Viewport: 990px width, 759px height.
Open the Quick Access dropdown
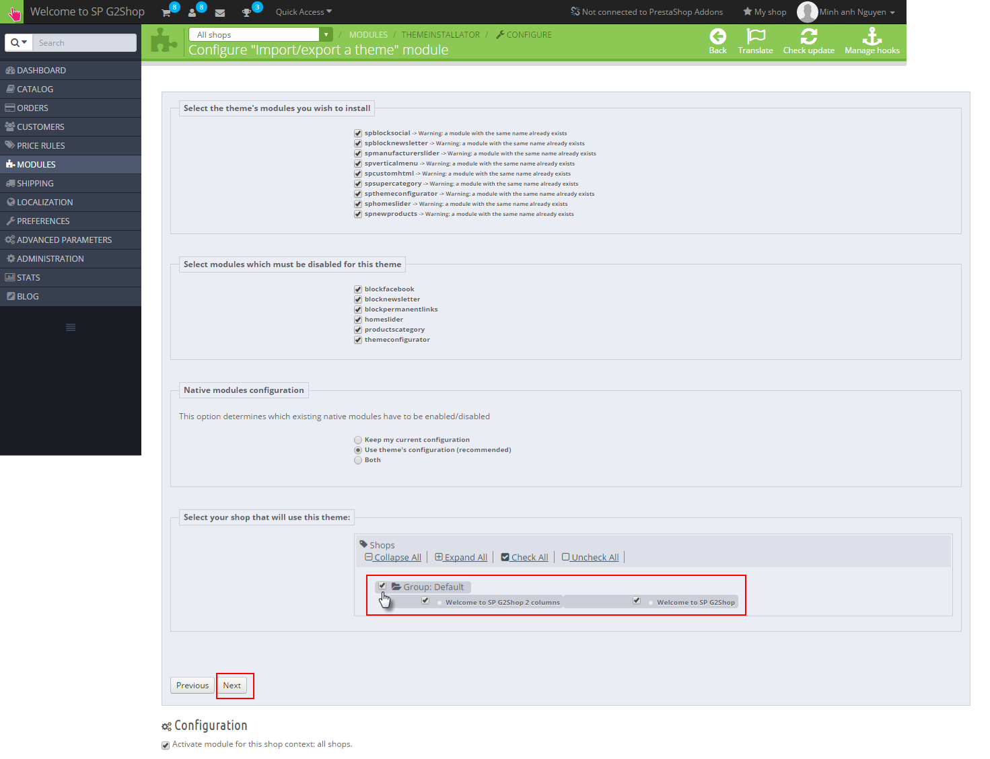pyautogui.click(x=304, y=12)
